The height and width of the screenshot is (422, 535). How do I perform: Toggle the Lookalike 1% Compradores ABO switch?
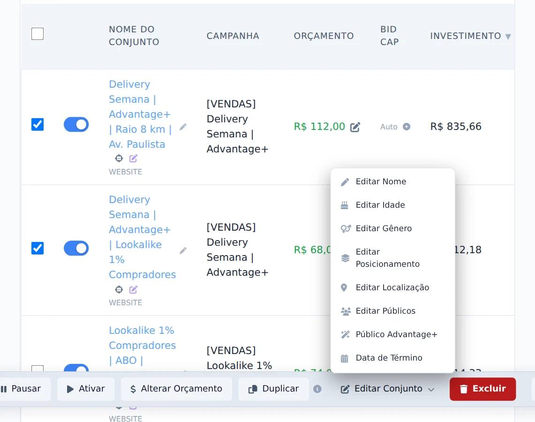76,368
